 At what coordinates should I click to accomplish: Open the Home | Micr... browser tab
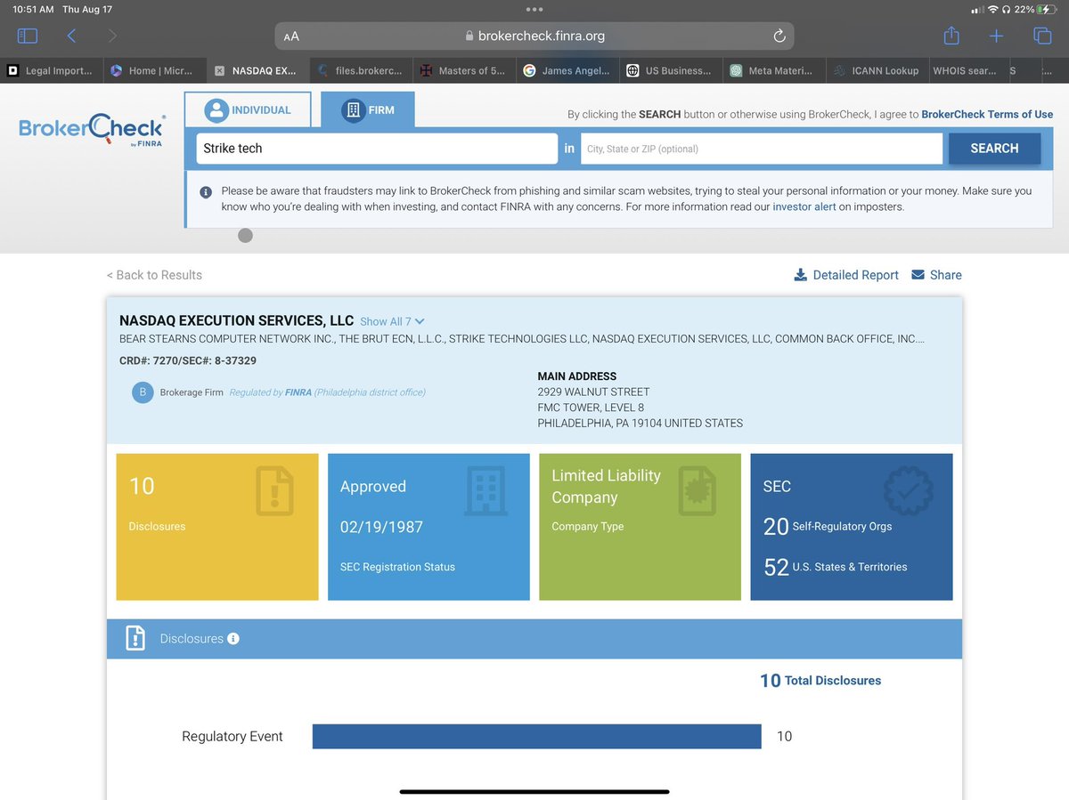(153, 70)
